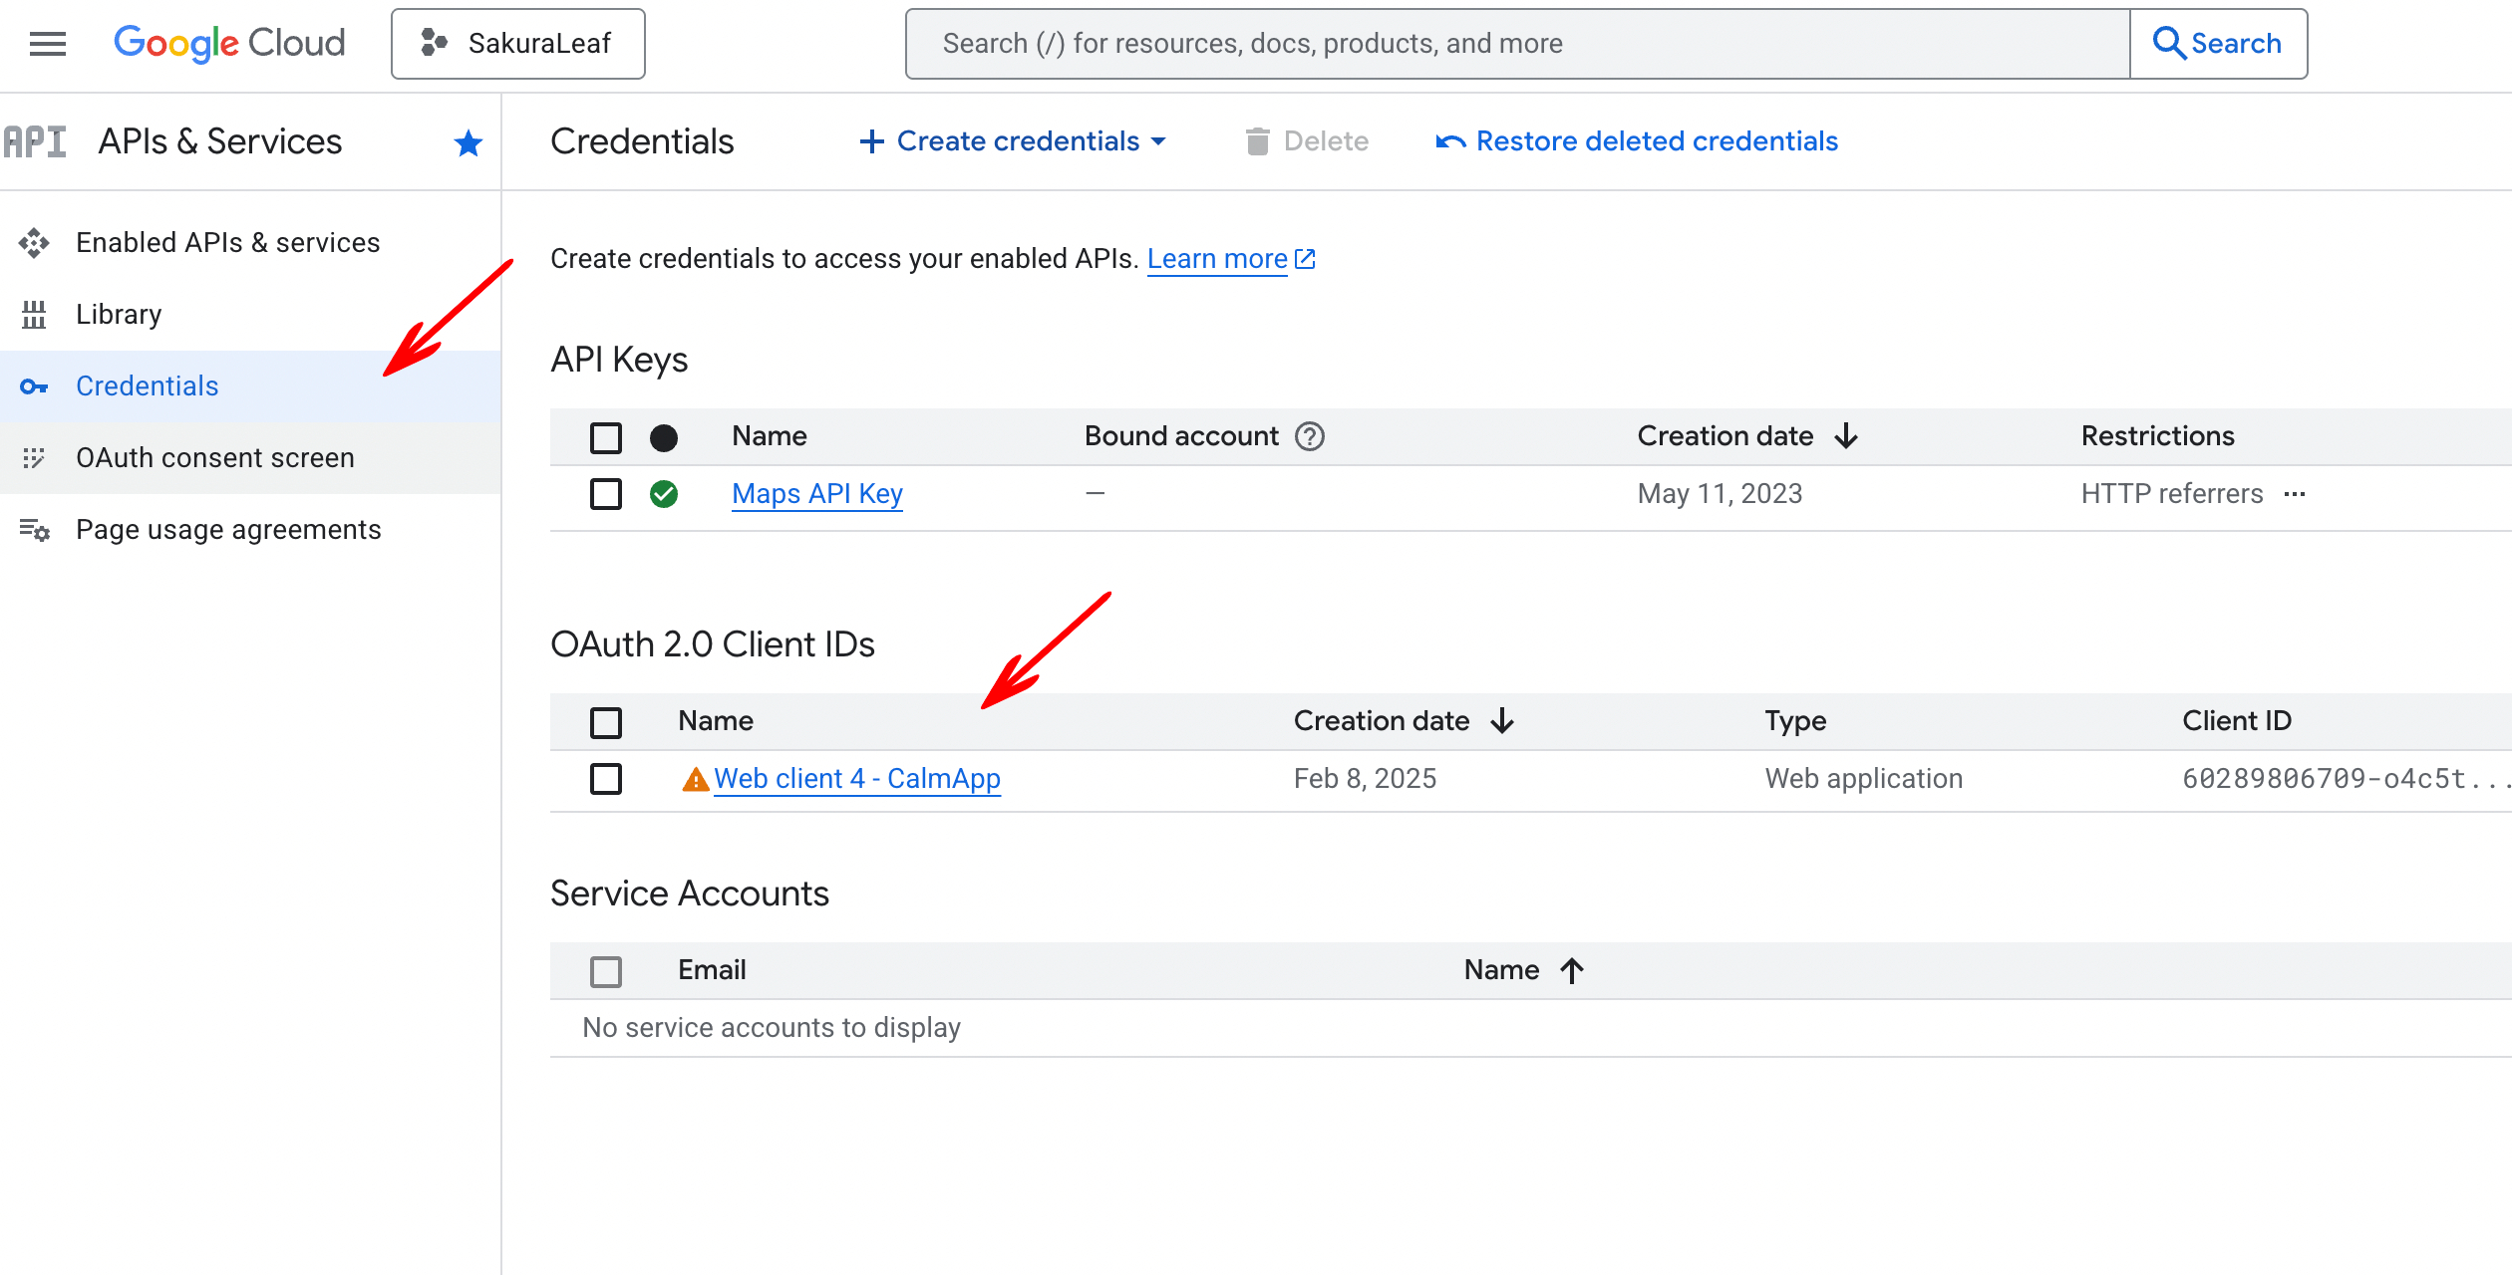Click the Credentials key icon
The width and height of the screenshot is (2512, 1275).
coord(34,386)
